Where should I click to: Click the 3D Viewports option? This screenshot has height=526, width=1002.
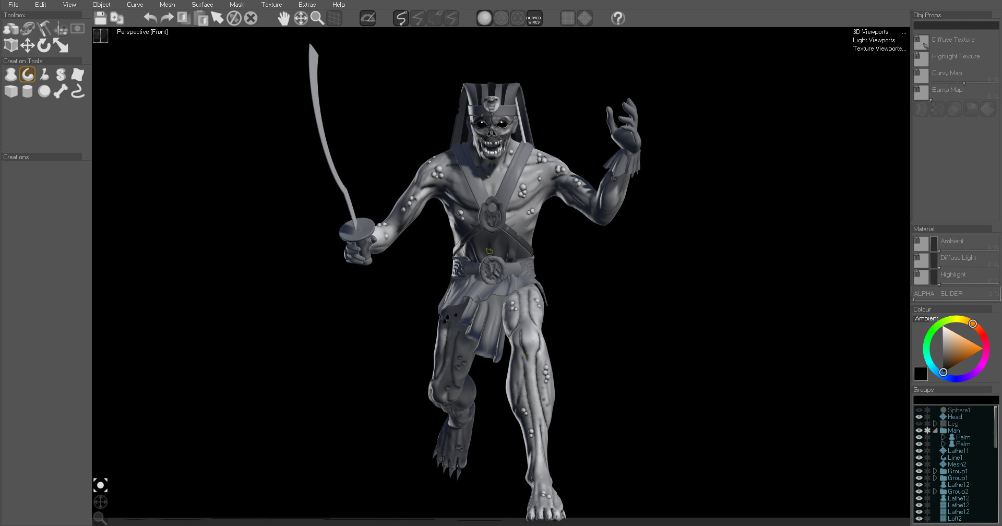pyautogui.click(x=870, y=32)
